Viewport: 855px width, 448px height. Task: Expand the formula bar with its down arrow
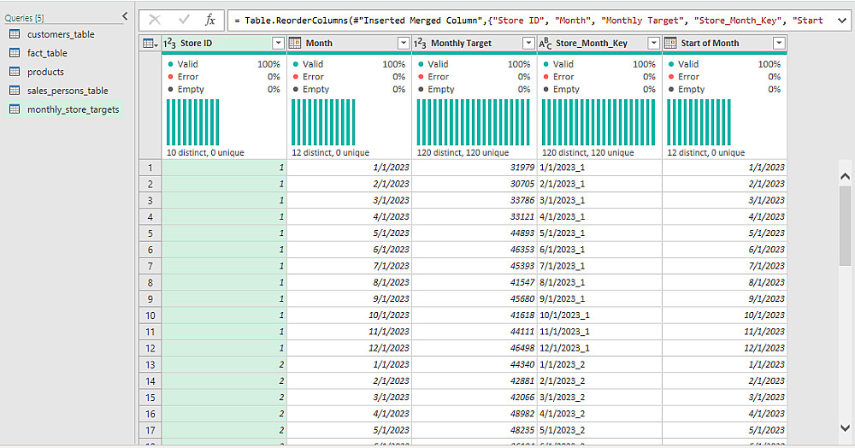click(x=842, y=21)
